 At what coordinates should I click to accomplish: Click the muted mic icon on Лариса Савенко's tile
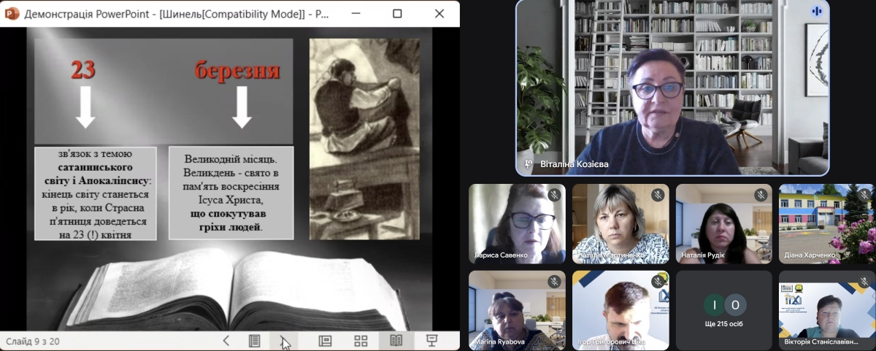point(554,195)
